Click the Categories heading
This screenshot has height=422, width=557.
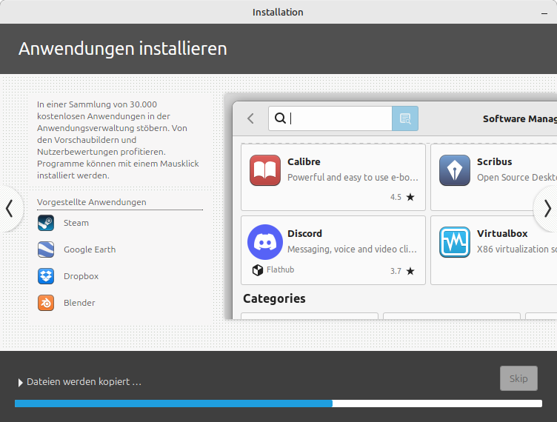coord(274,298)
